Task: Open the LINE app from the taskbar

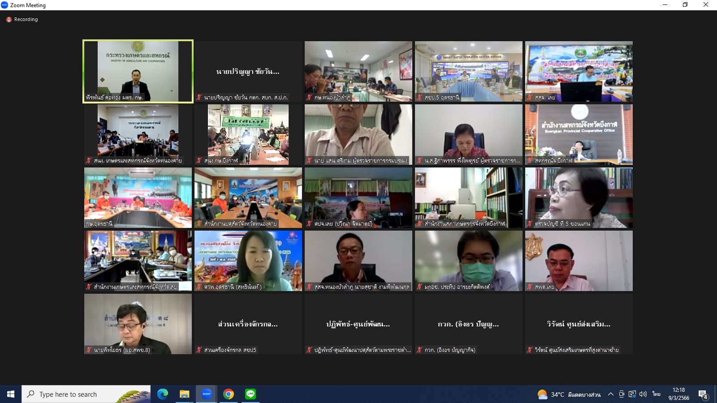Action: pyautogui.click(x=251, y=394)
